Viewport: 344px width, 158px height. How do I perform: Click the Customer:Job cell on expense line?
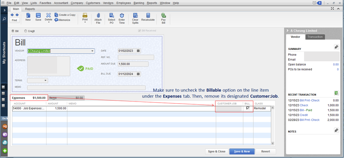(x=229, y=108)
